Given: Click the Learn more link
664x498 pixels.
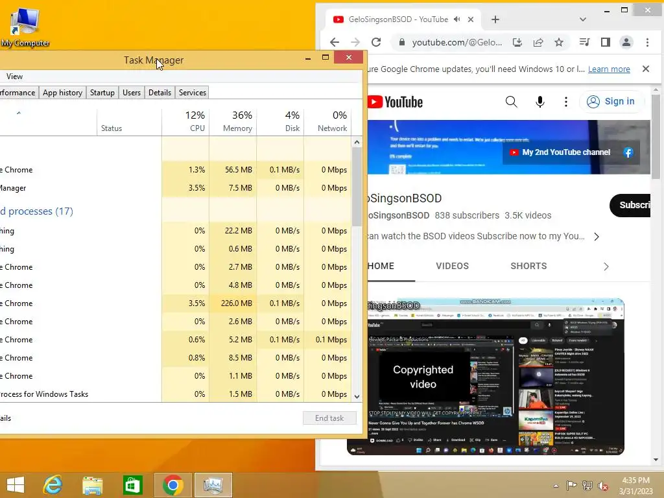Looking at the screenshot, I should [x=609, y=69].
